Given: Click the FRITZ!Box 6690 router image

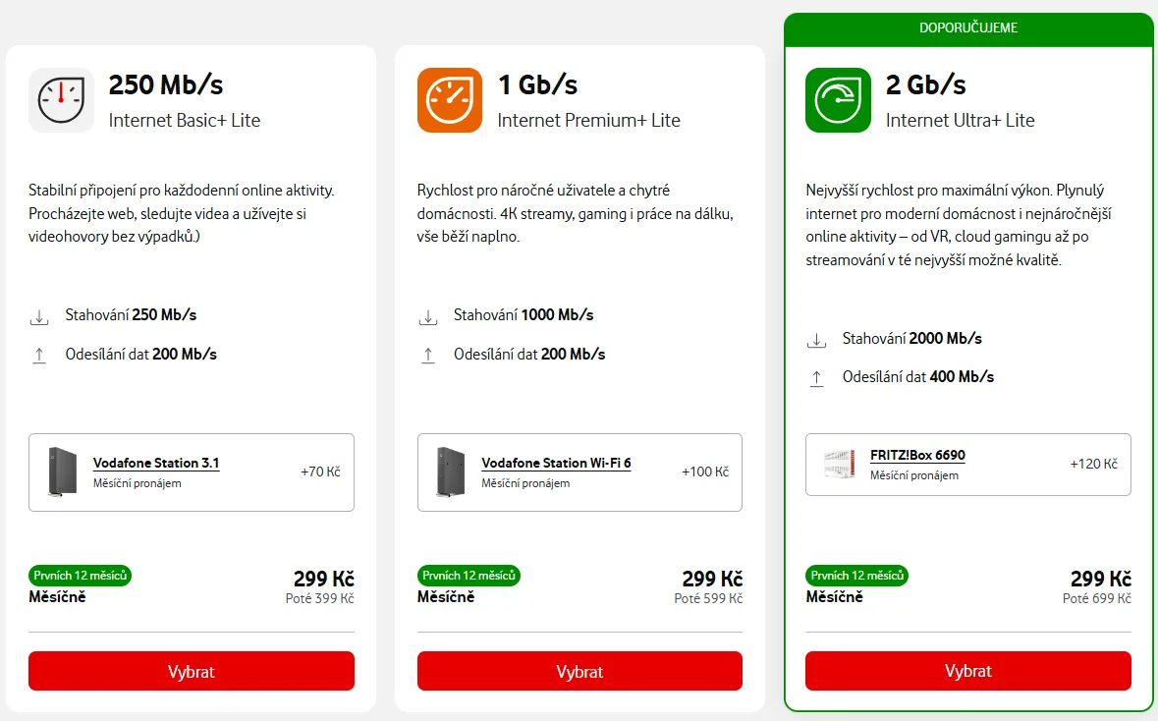Looking at the screenshot, I should pyautogui.click(x=840, y=464).
